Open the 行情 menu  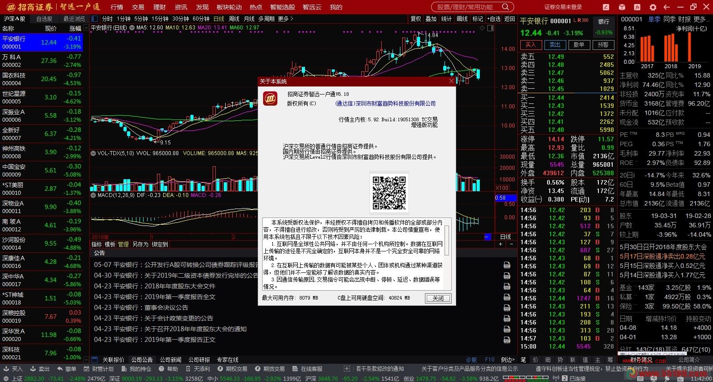[117, 7]
